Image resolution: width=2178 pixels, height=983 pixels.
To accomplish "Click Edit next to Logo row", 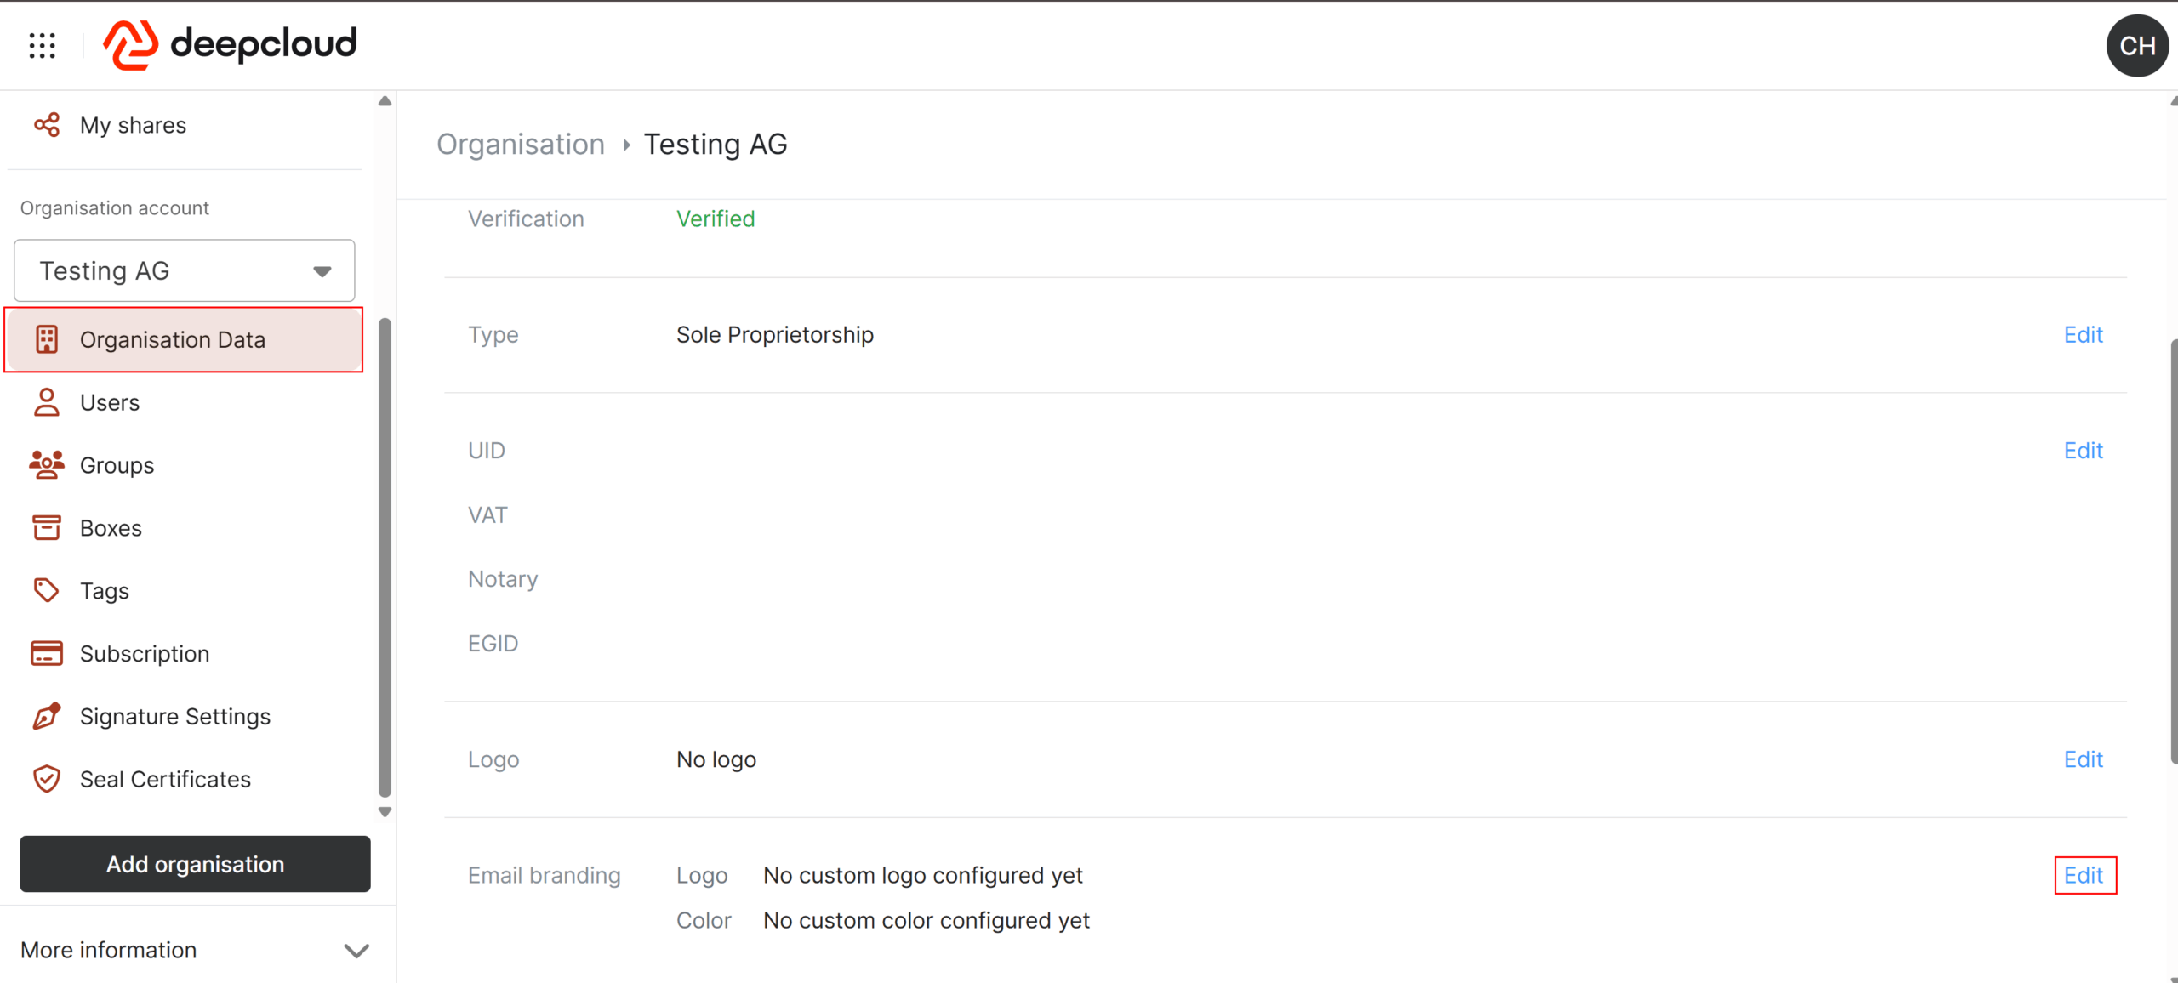I will (x=2084, y=759).
